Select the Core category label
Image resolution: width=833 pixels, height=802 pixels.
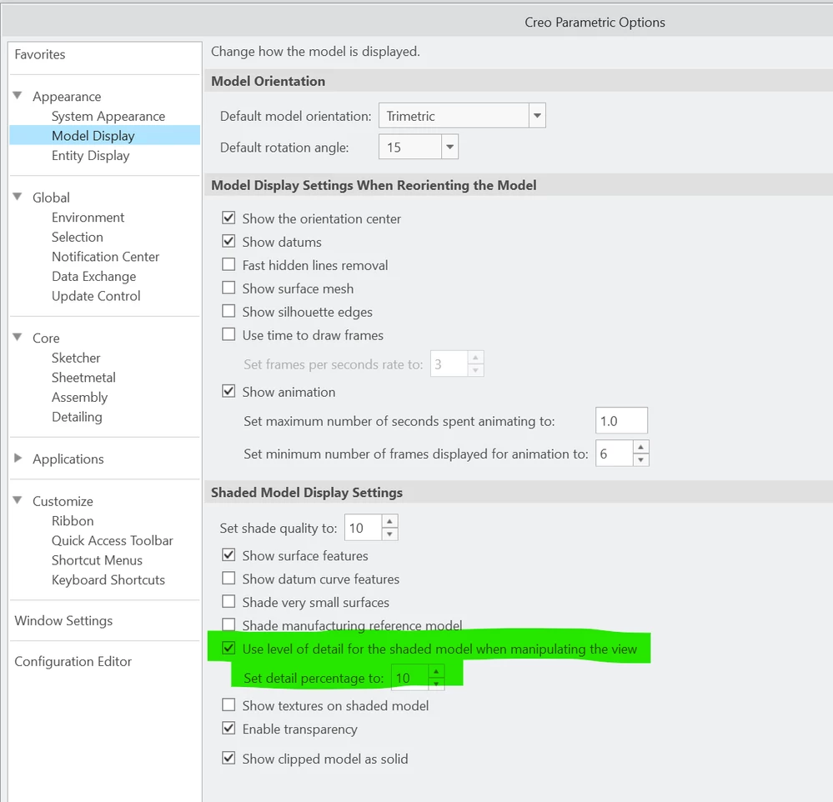[46, 338]
